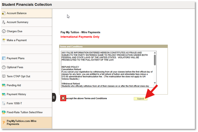198x132 pixels.
Task: Collapse the sidebar navigation handle
Action: pyautogui.click(x=54, y=97)
